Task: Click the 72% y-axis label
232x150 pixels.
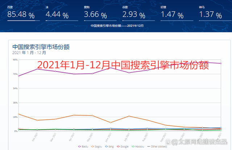Action: [x=15, y=74]
